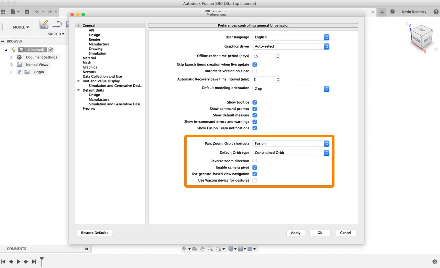Click the Restore Defaults button

click(x=95, y=233)
